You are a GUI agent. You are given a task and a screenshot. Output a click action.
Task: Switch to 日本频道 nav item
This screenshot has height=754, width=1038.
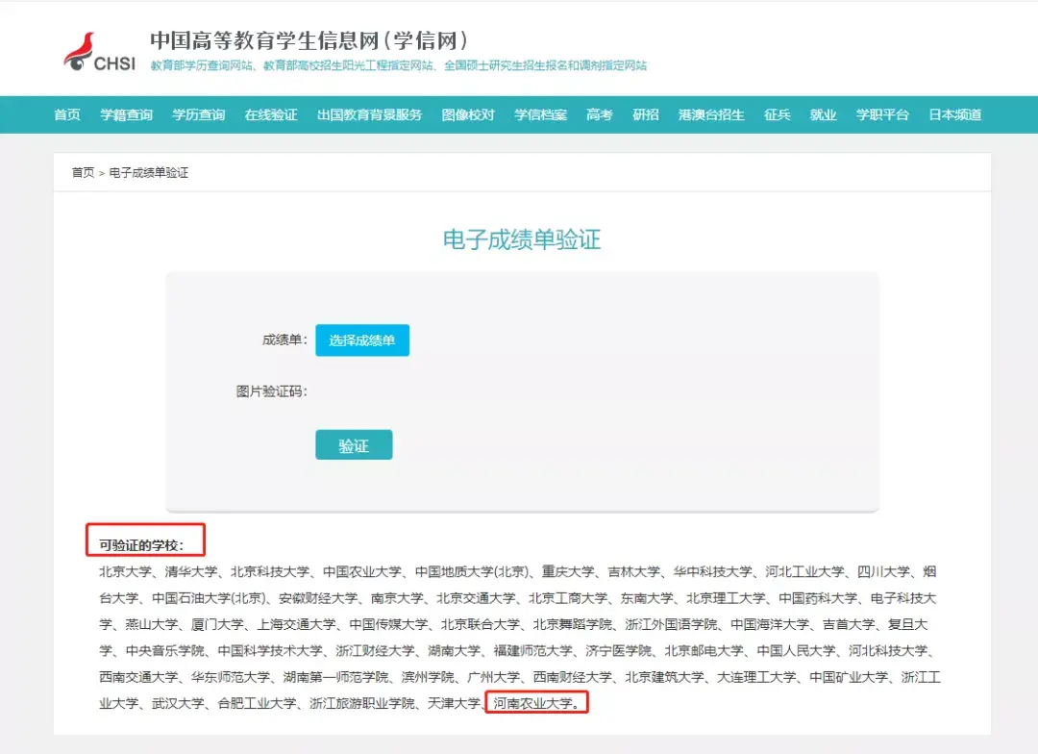point(955,114)
